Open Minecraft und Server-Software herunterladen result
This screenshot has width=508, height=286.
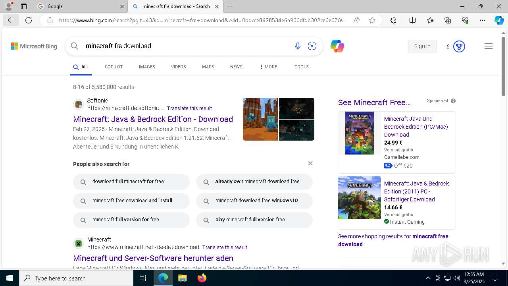(x=153, y=258)
